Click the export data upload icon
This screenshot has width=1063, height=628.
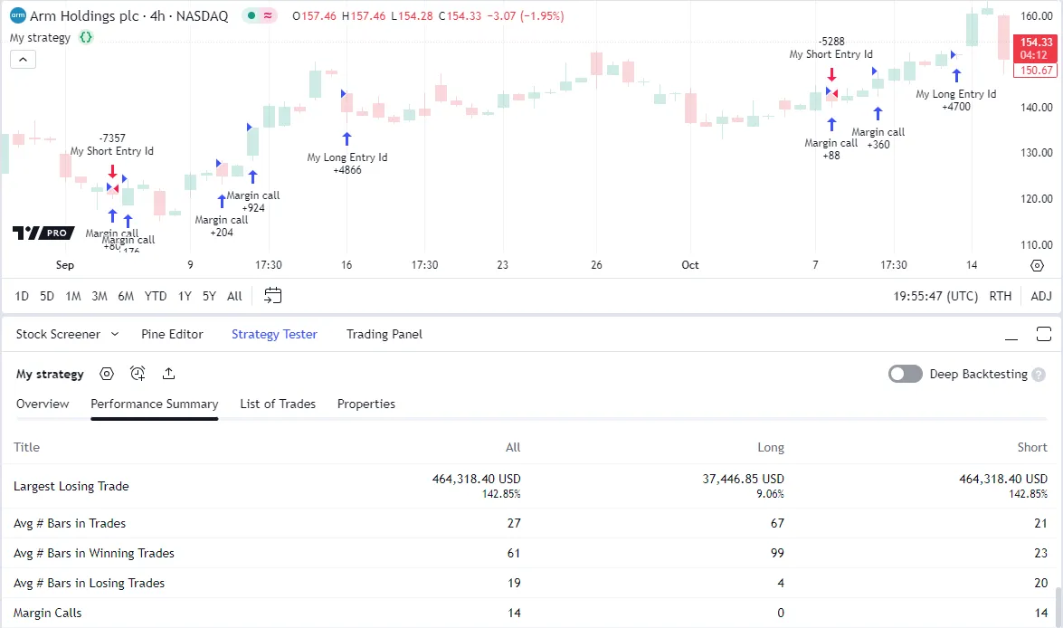(x=168, y=374)
